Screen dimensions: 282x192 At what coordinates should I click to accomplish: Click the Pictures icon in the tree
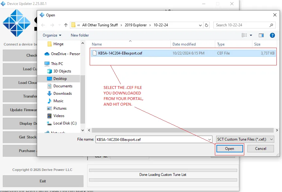(x=49, y=108)
